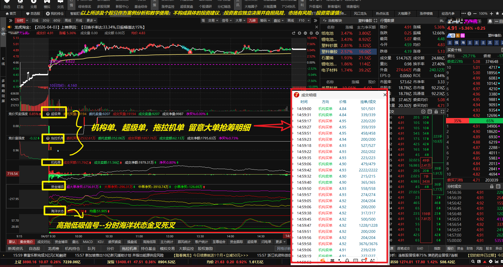503x267 pixels.
Task: Refresh the current sector panel
Action: [x=325, y=21]
